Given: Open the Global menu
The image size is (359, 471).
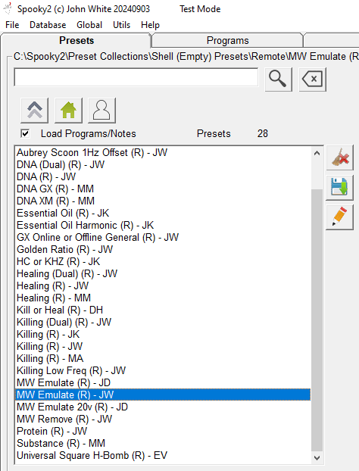Looking at the screenshot, I should tap(89, 25).
